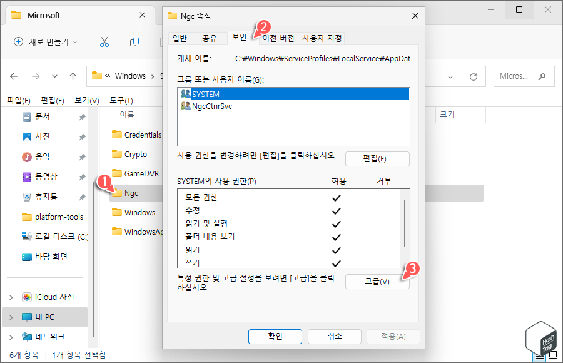563x363 pixels.
Task: Switch to the 사용자 지정 tab
Action: pyautogui.click(x=322, y=38)
